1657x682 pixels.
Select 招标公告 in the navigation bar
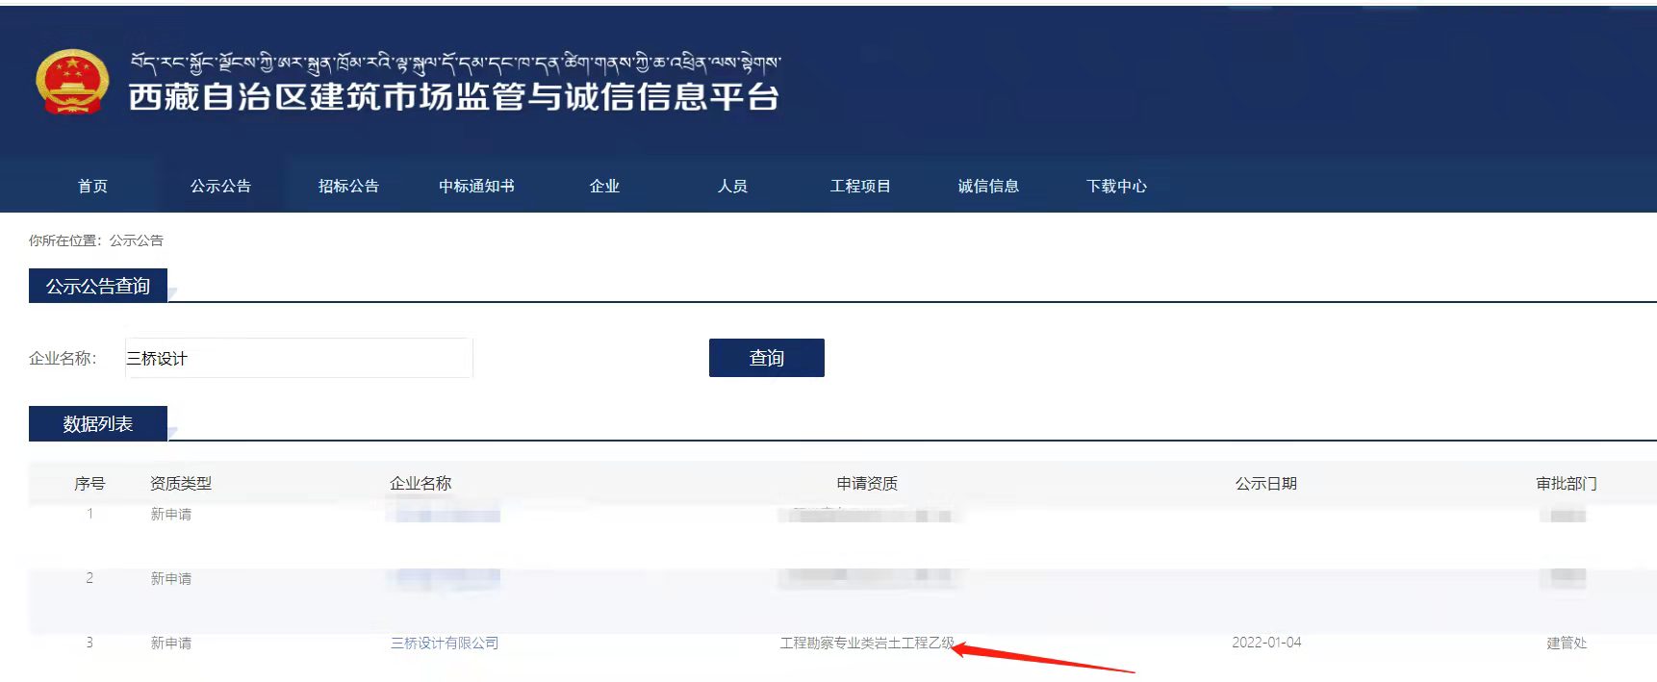coord(348,187)
